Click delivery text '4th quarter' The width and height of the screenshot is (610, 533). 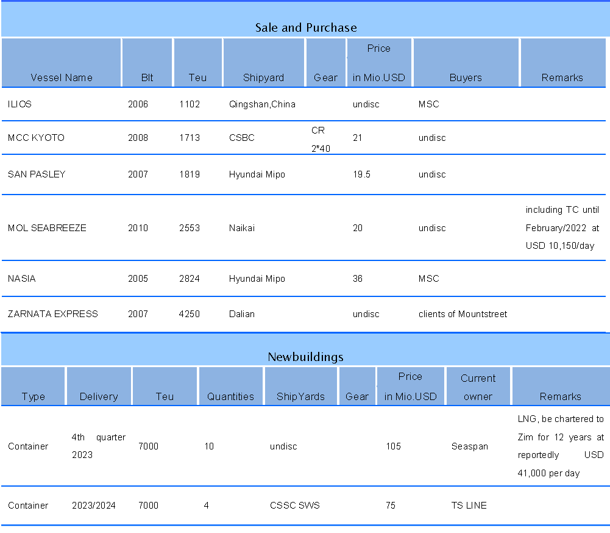(99, 438)
